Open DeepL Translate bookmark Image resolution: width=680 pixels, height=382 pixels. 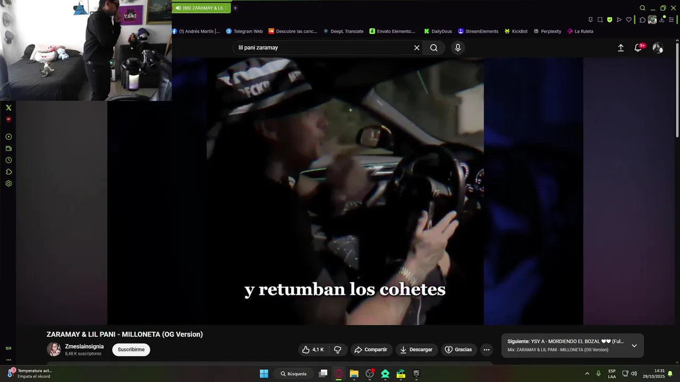coord(343,31)
